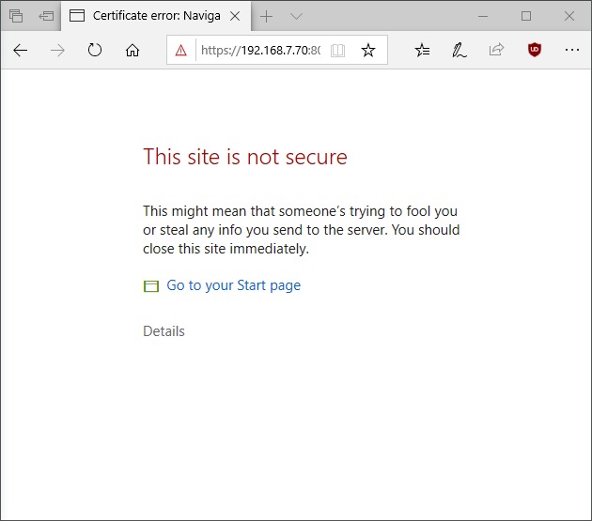This screenshot has height=521, width=592.
Task: Open the tabs you've set aside
Action: point(16,16)
